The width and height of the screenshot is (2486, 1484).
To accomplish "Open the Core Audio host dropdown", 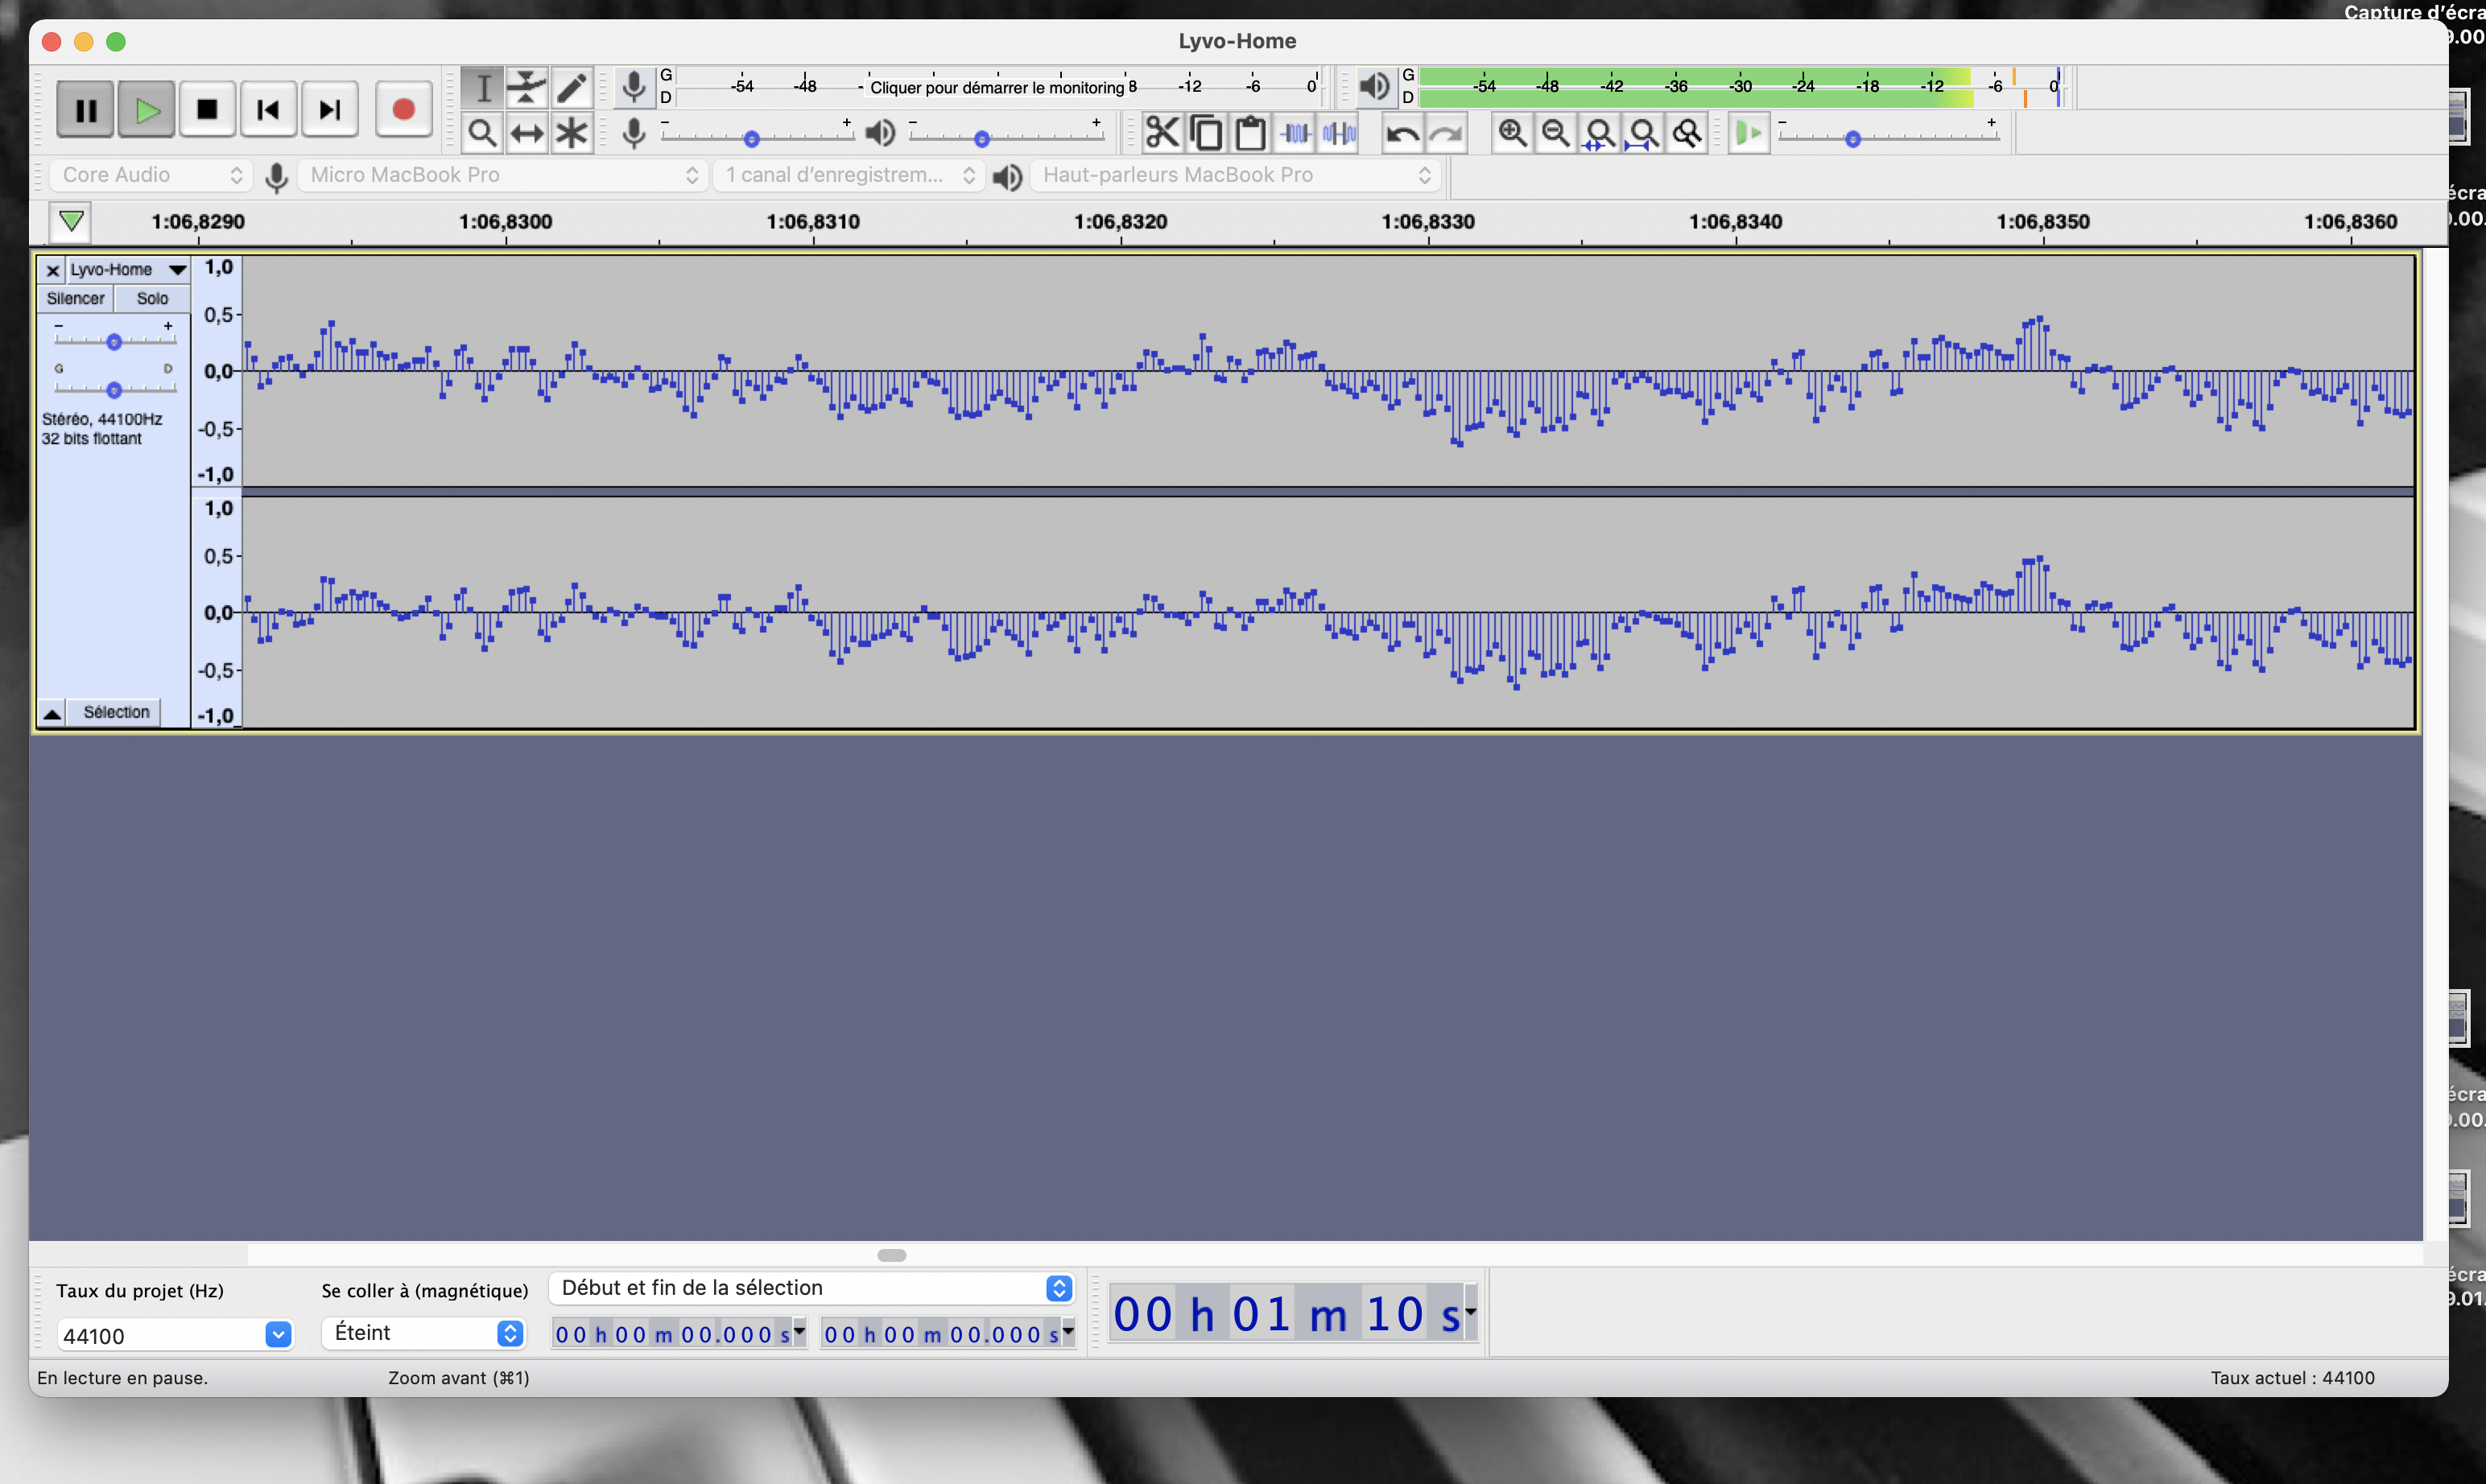I will click(x=150, y=175).
